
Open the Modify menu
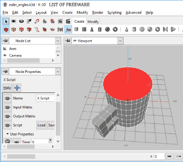point(82,13)
